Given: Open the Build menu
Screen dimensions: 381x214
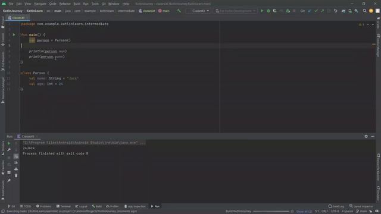Looking at the screenshot, I should point(77,4).
